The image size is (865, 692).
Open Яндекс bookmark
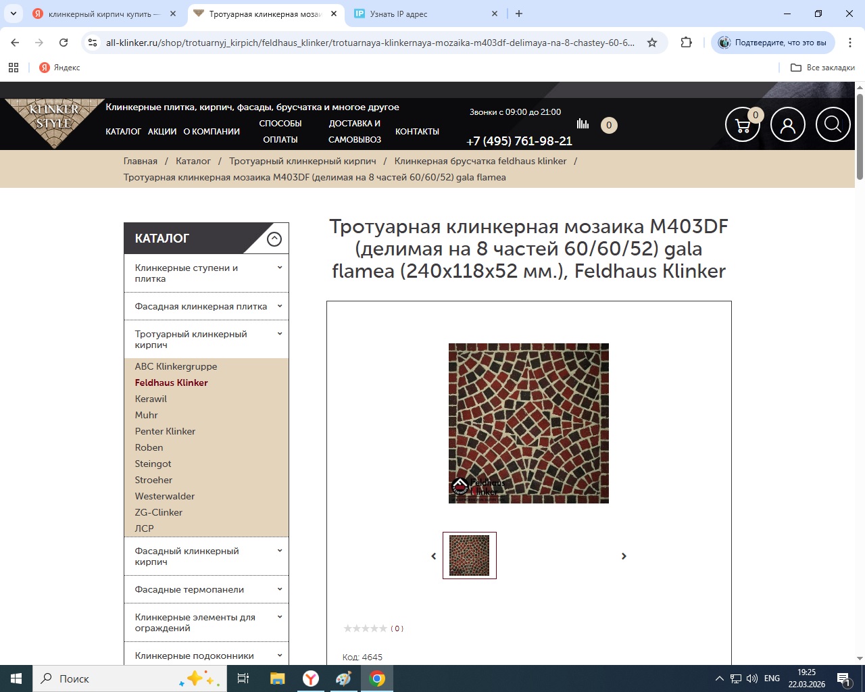click(x=59, y=68)
